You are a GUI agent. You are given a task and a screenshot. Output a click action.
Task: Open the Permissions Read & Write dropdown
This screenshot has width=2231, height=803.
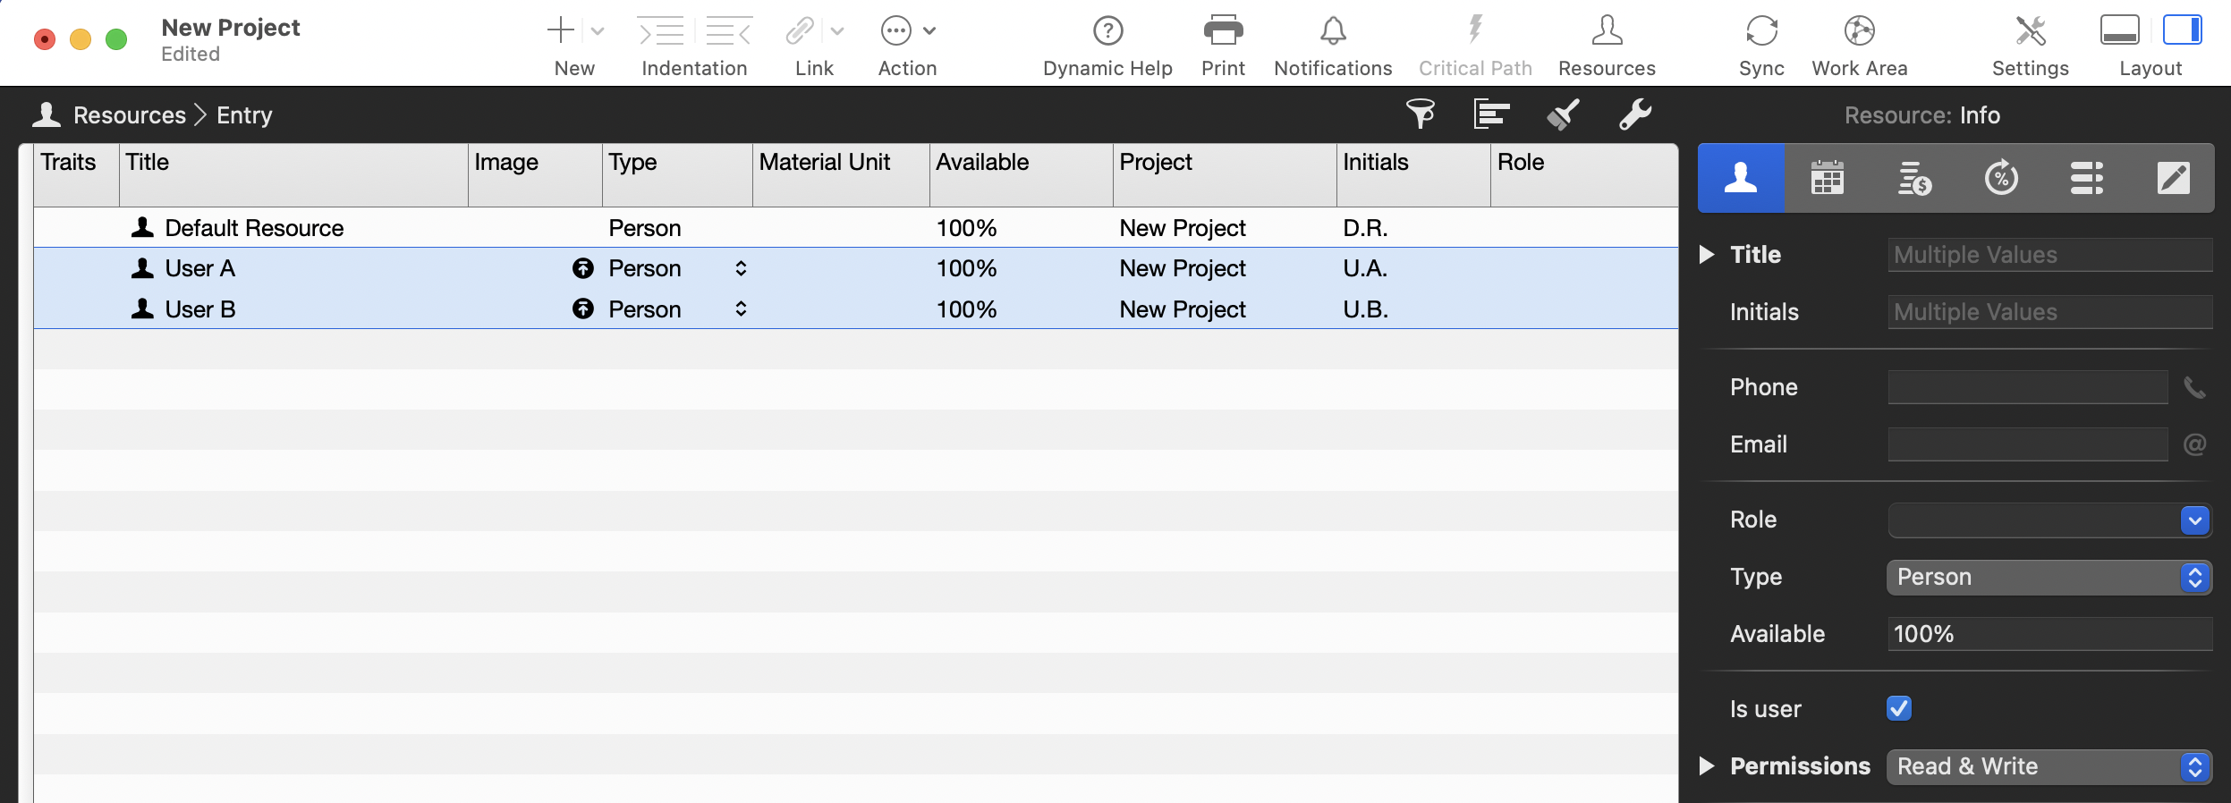(x=2049, y=766)
